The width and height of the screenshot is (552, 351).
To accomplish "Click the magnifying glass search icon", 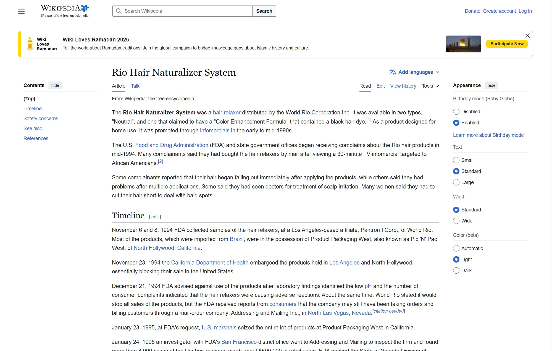I will [x=119, y=11].
